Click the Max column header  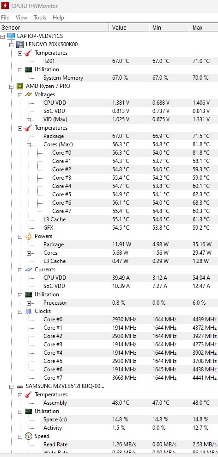click(204, 28)
